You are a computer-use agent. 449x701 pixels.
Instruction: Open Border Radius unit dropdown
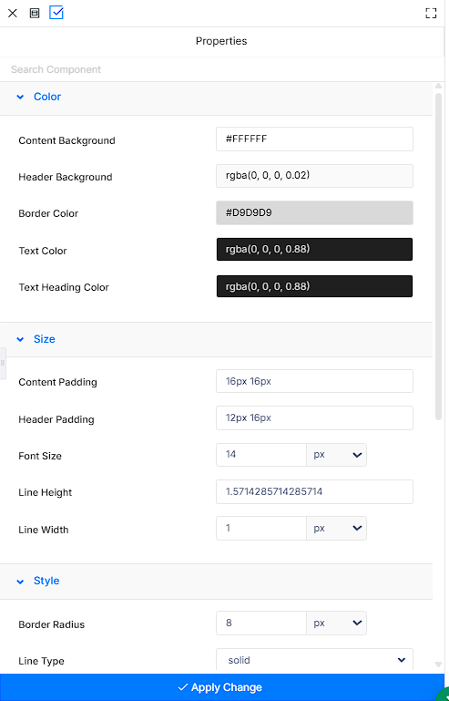point(336,624)
